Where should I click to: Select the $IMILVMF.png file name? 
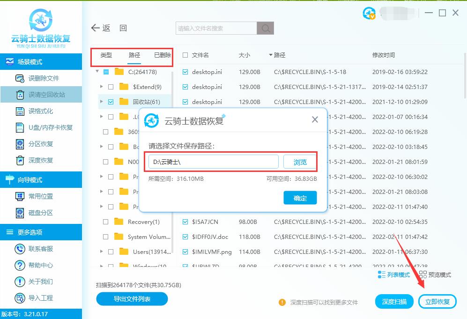click(x=212, y=252)
